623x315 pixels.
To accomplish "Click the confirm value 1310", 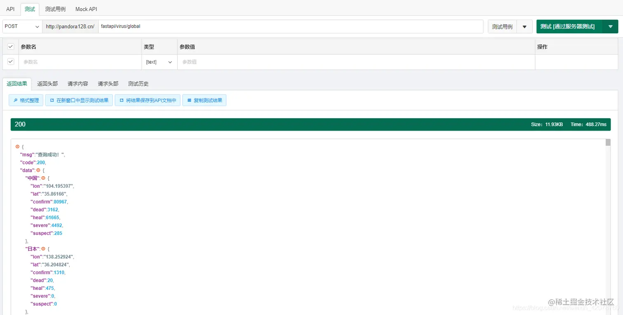I will pyautogui.click(x=59, y=272).
